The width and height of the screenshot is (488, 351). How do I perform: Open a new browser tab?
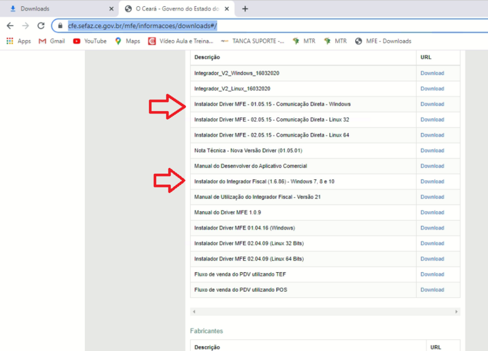click(x=245, y=9)
